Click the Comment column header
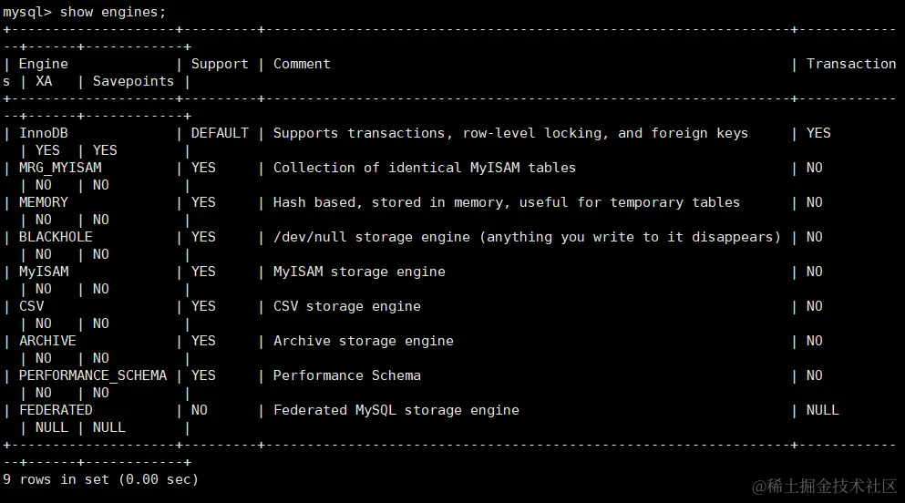Screen dimensions: 905x503 click(302, 64)
